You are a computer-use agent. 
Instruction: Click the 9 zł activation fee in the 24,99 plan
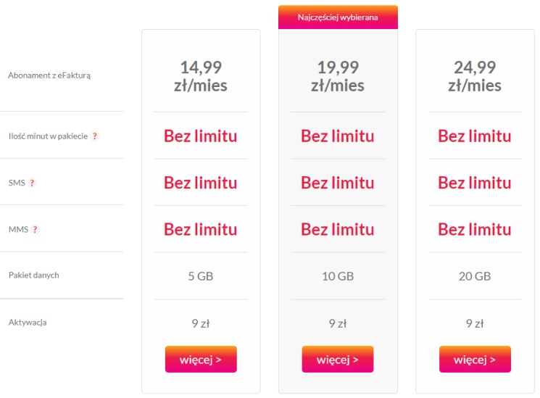click(x=475, y=324)
